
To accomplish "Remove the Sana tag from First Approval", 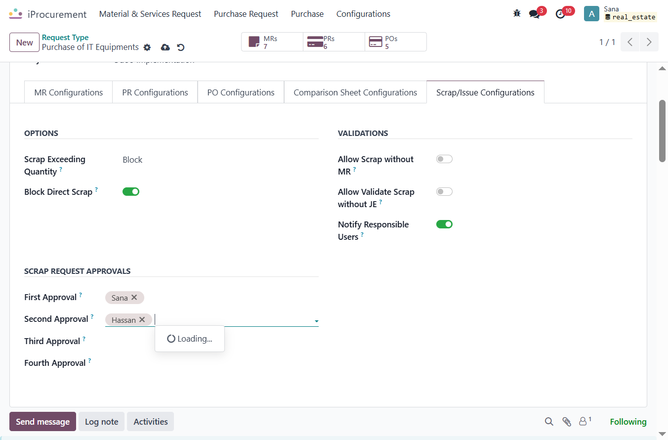I will (x=134, y=298).
